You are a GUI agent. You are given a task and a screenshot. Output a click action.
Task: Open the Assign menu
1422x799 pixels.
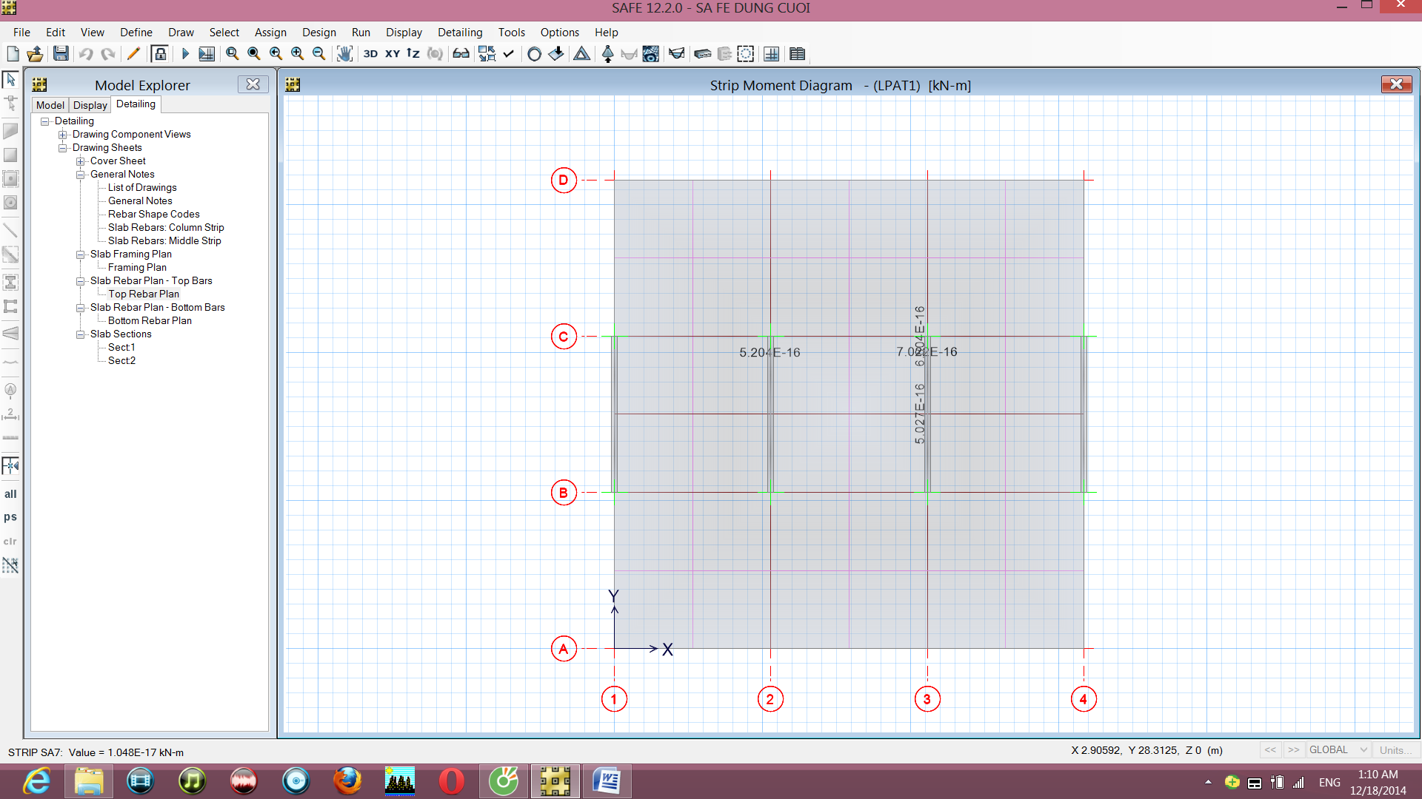tap(270, 33)
